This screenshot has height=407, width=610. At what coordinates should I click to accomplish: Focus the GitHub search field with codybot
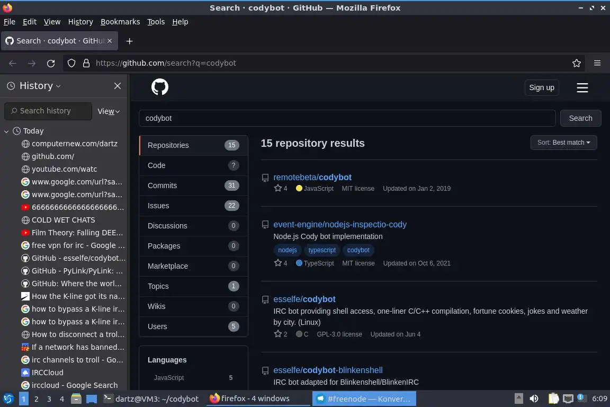(x=347, y=118)
